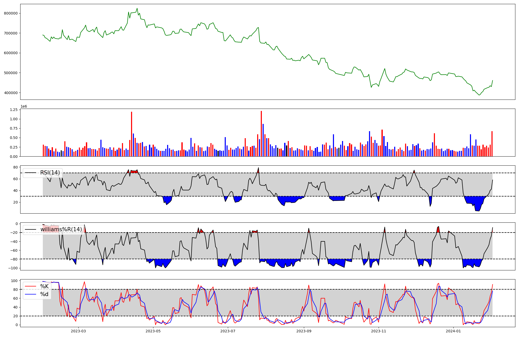
Task: Select the 2024-01 date tick label
Action: click(x=453, y=331)
